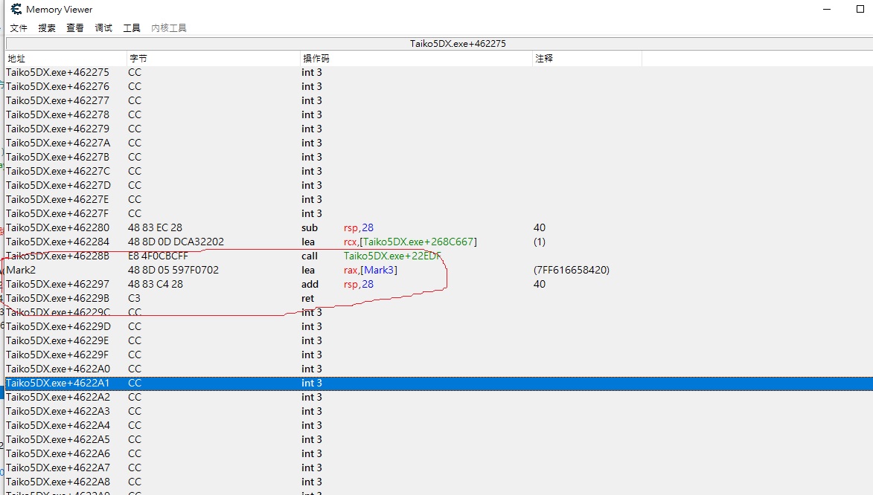Minimize the Memory Viewer window
The image size is (873, 495).
[x=828, y=10]
